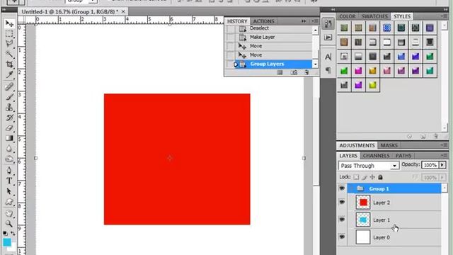Image resolution: width=453 pixels, height=255 pixels.
Task: Select the Gradient tool
Action: 9,138
